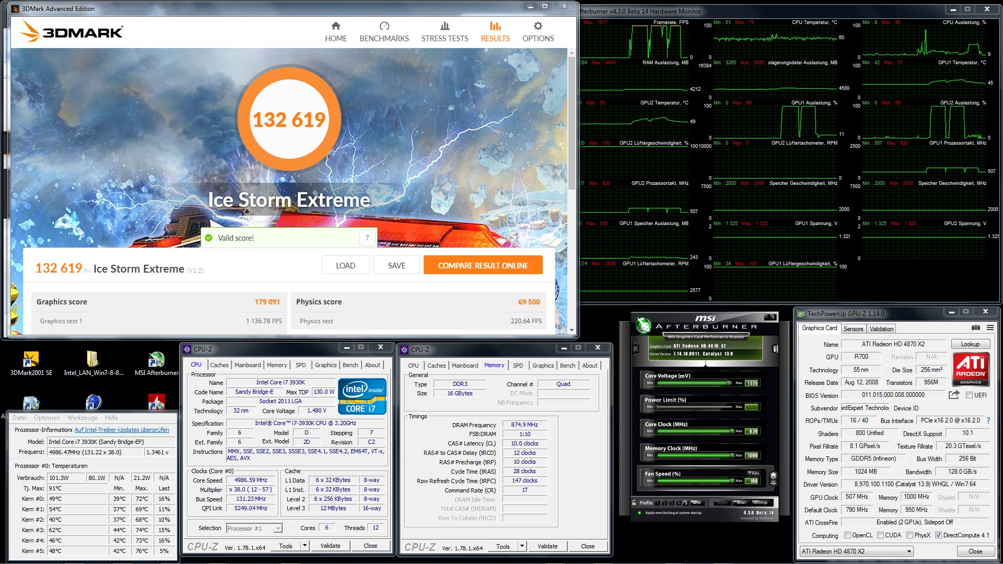Launch MSI Afterburner desktop shortcut
The height and width of the screenshot is (564, 1003).
click(x=156, y=363)
